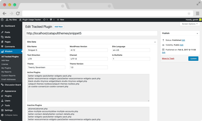Click the Move to Trash link
The width and height of the screenshot is (202, 121).
(x=168, y=58)
